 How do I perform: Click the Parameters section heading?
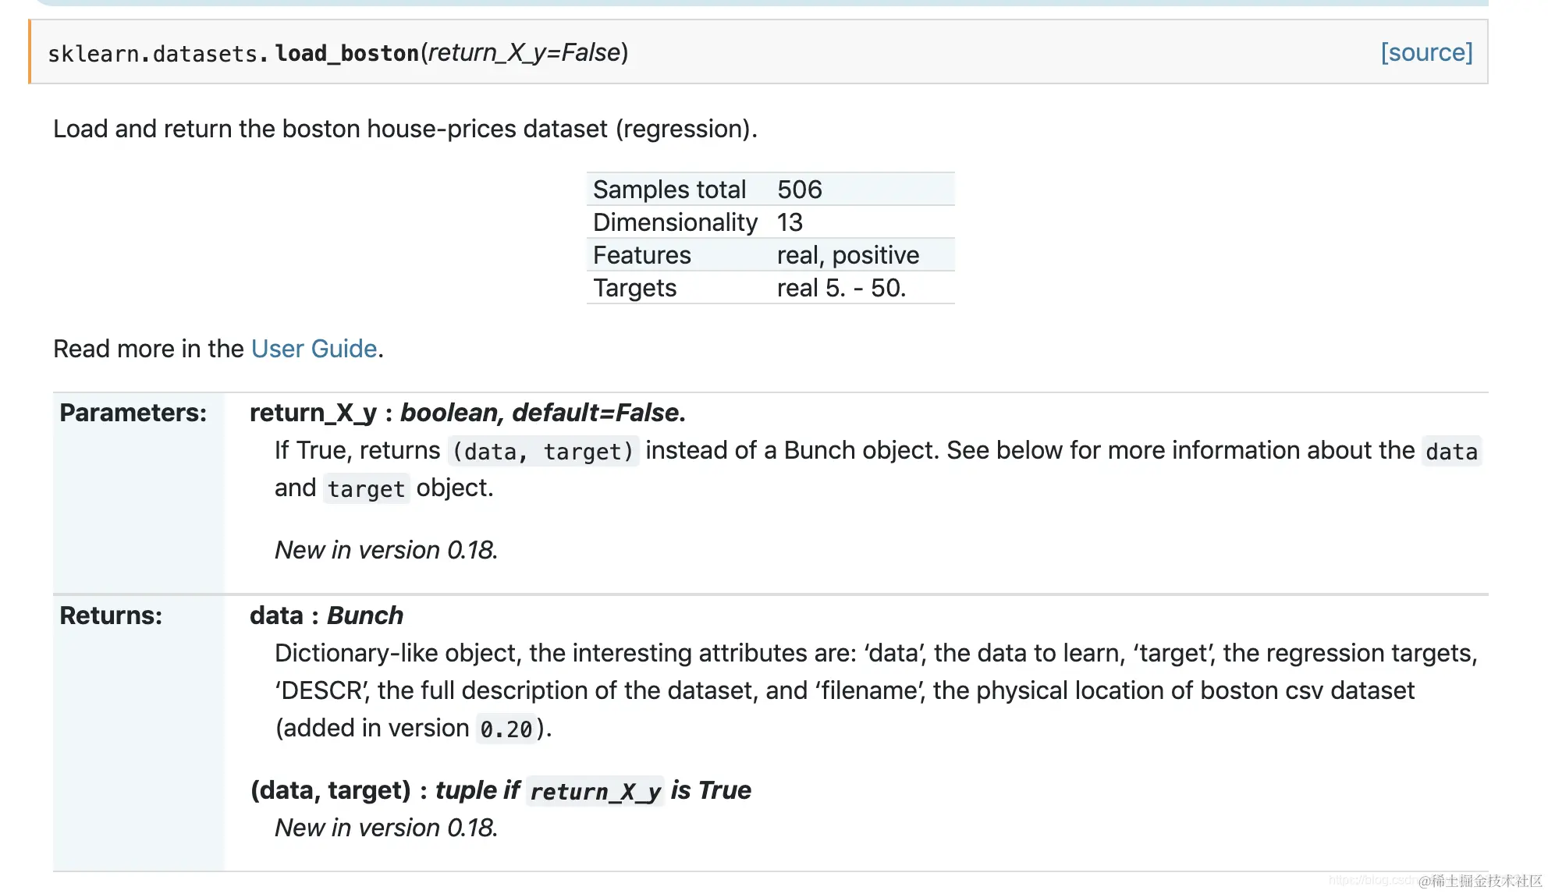pyautogui.click(x=133, y=413)
